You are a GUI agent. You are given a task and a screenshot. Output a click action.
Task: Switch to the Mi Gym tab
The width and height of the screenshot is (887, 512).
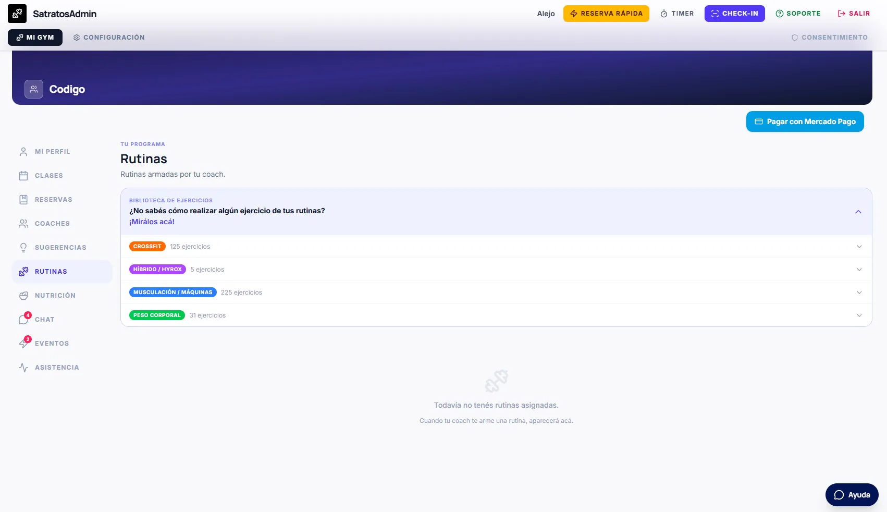35,38
